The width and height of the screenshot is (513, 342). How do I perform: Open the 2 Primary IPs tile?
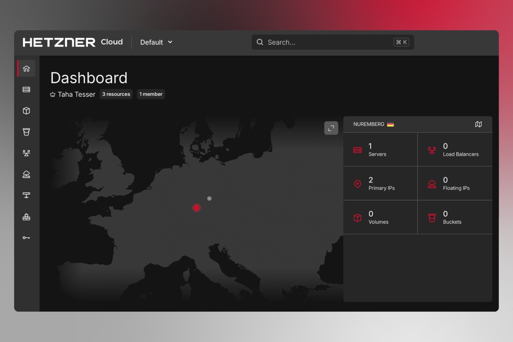click(380, 183)
